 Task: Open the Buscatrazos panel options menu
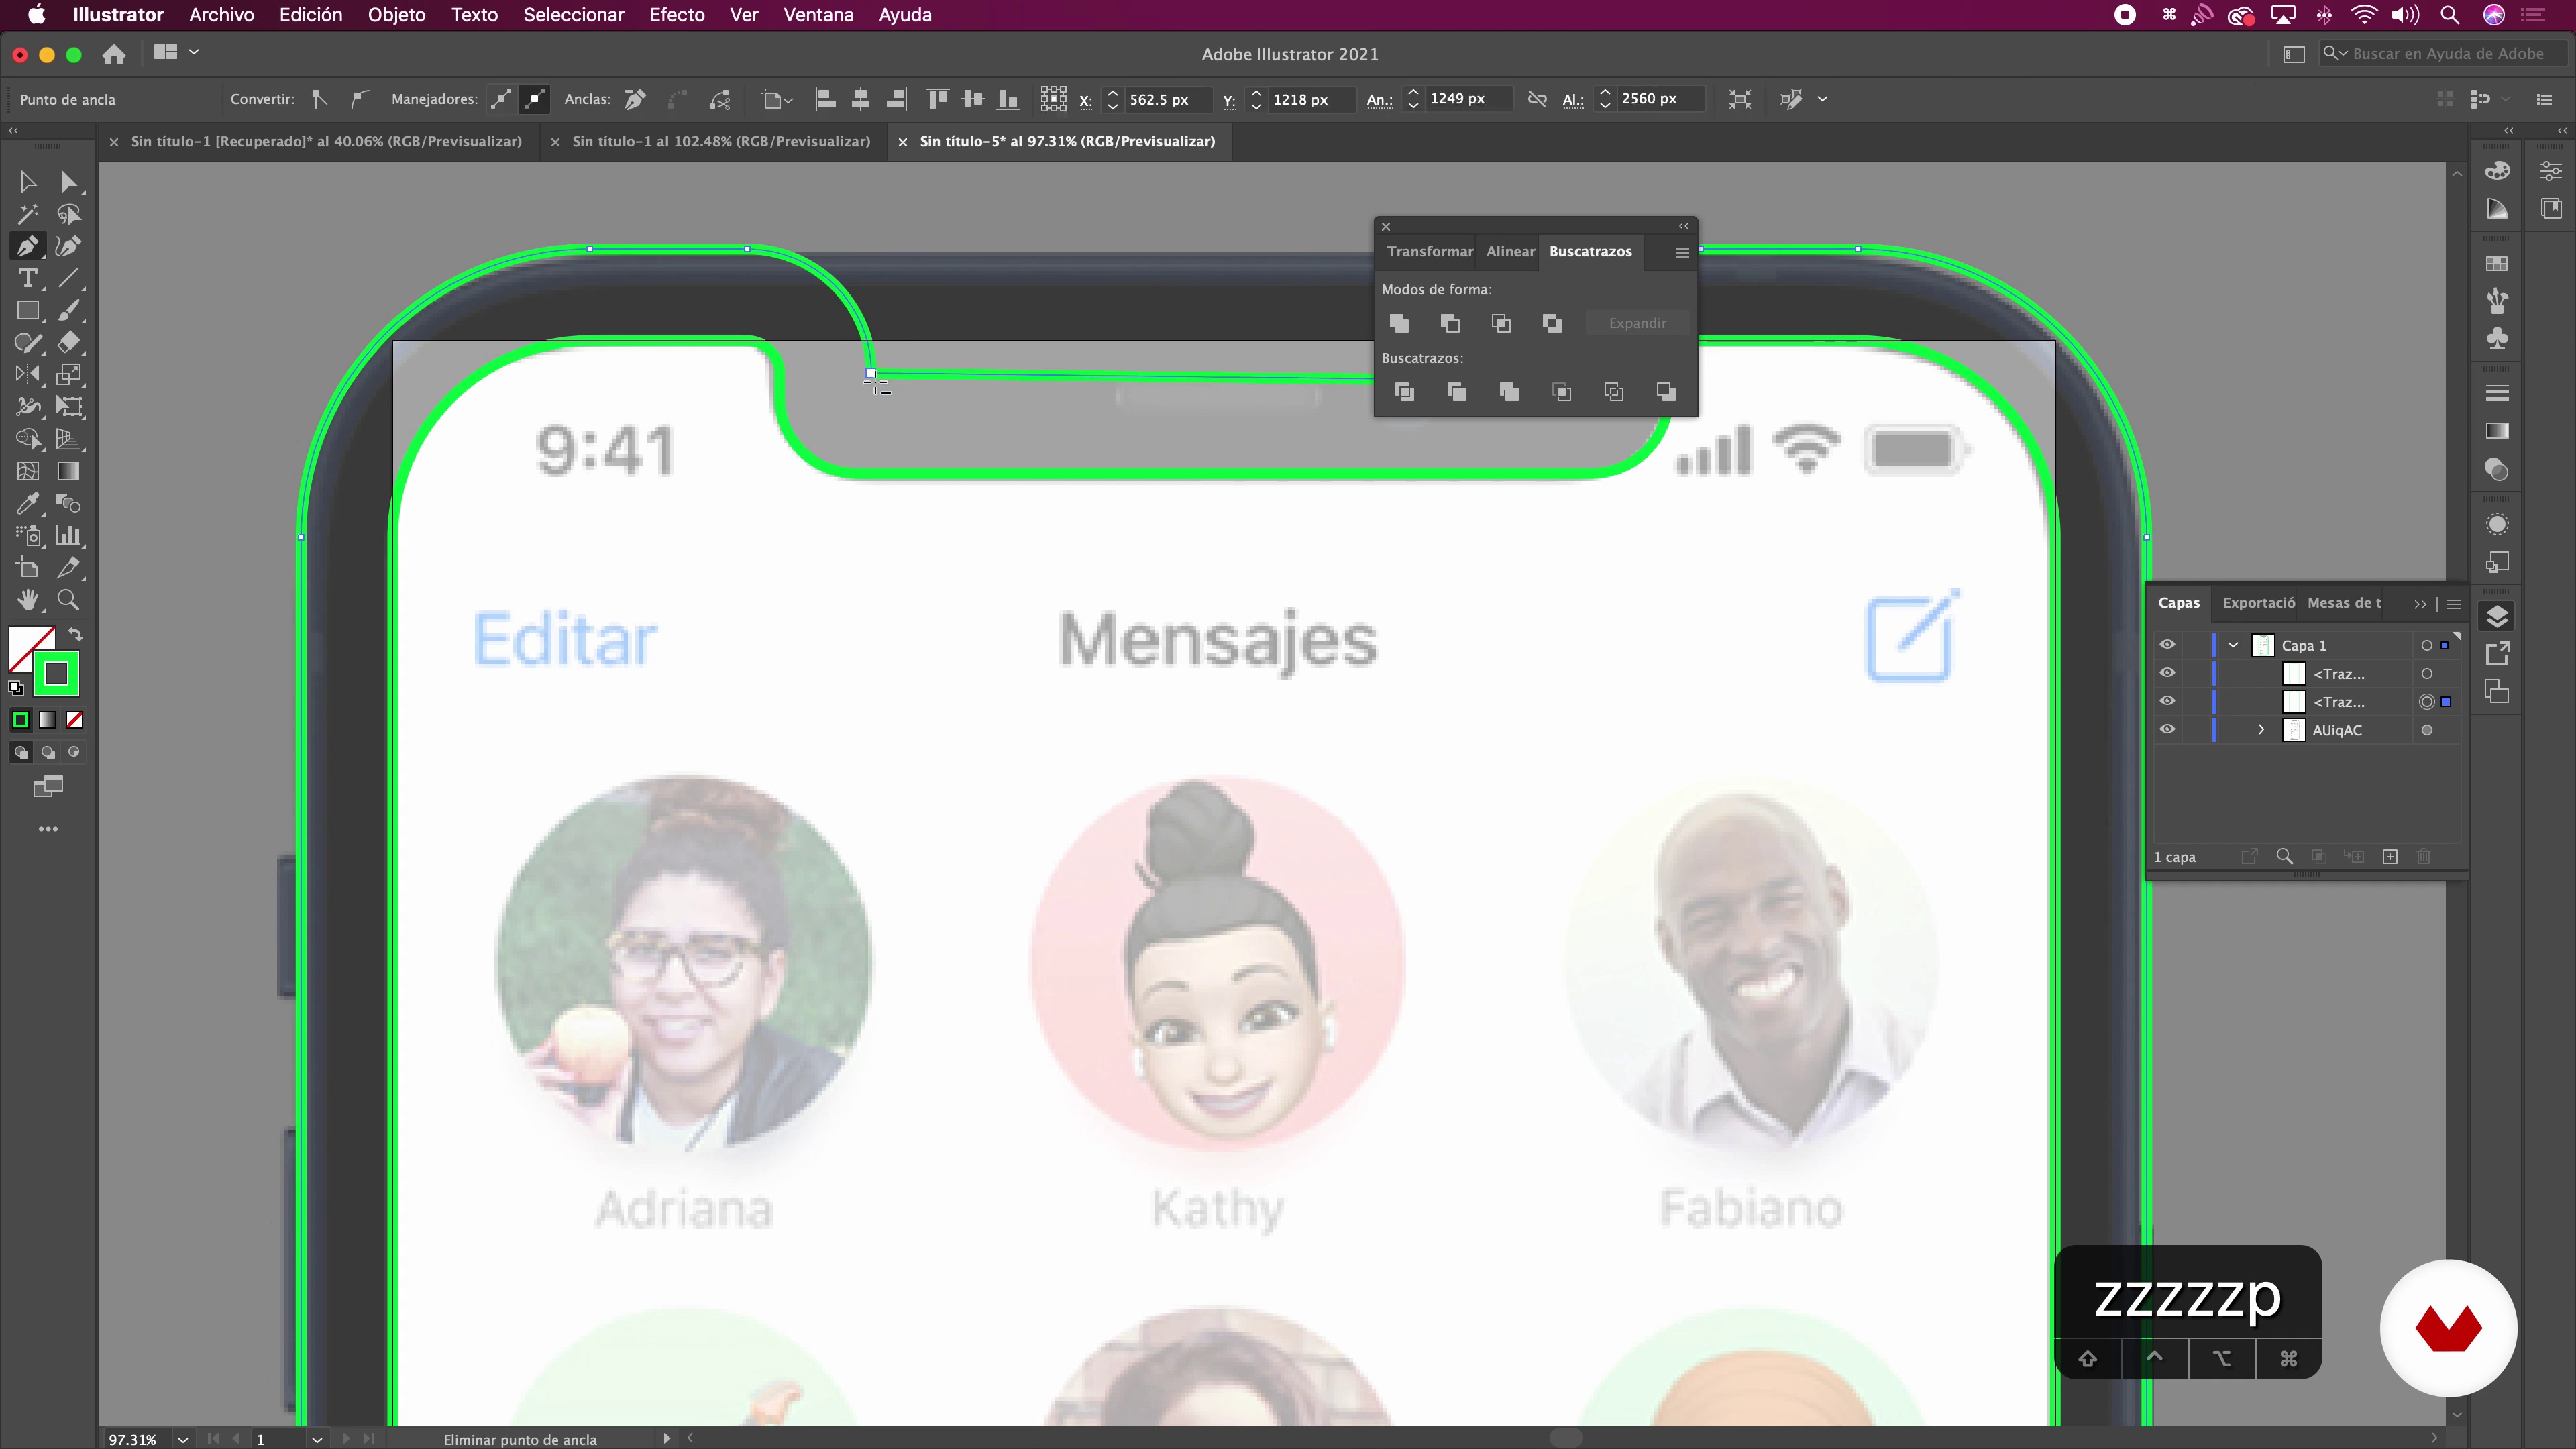(1682, 252)
